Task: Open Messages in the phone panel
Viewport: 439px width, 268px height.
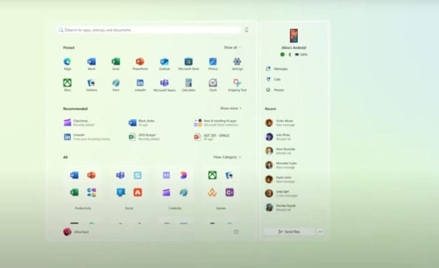Action: click(x=280, y=69)
